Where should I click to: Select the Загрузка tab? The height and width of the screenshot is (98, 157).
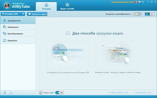(46, 7)
